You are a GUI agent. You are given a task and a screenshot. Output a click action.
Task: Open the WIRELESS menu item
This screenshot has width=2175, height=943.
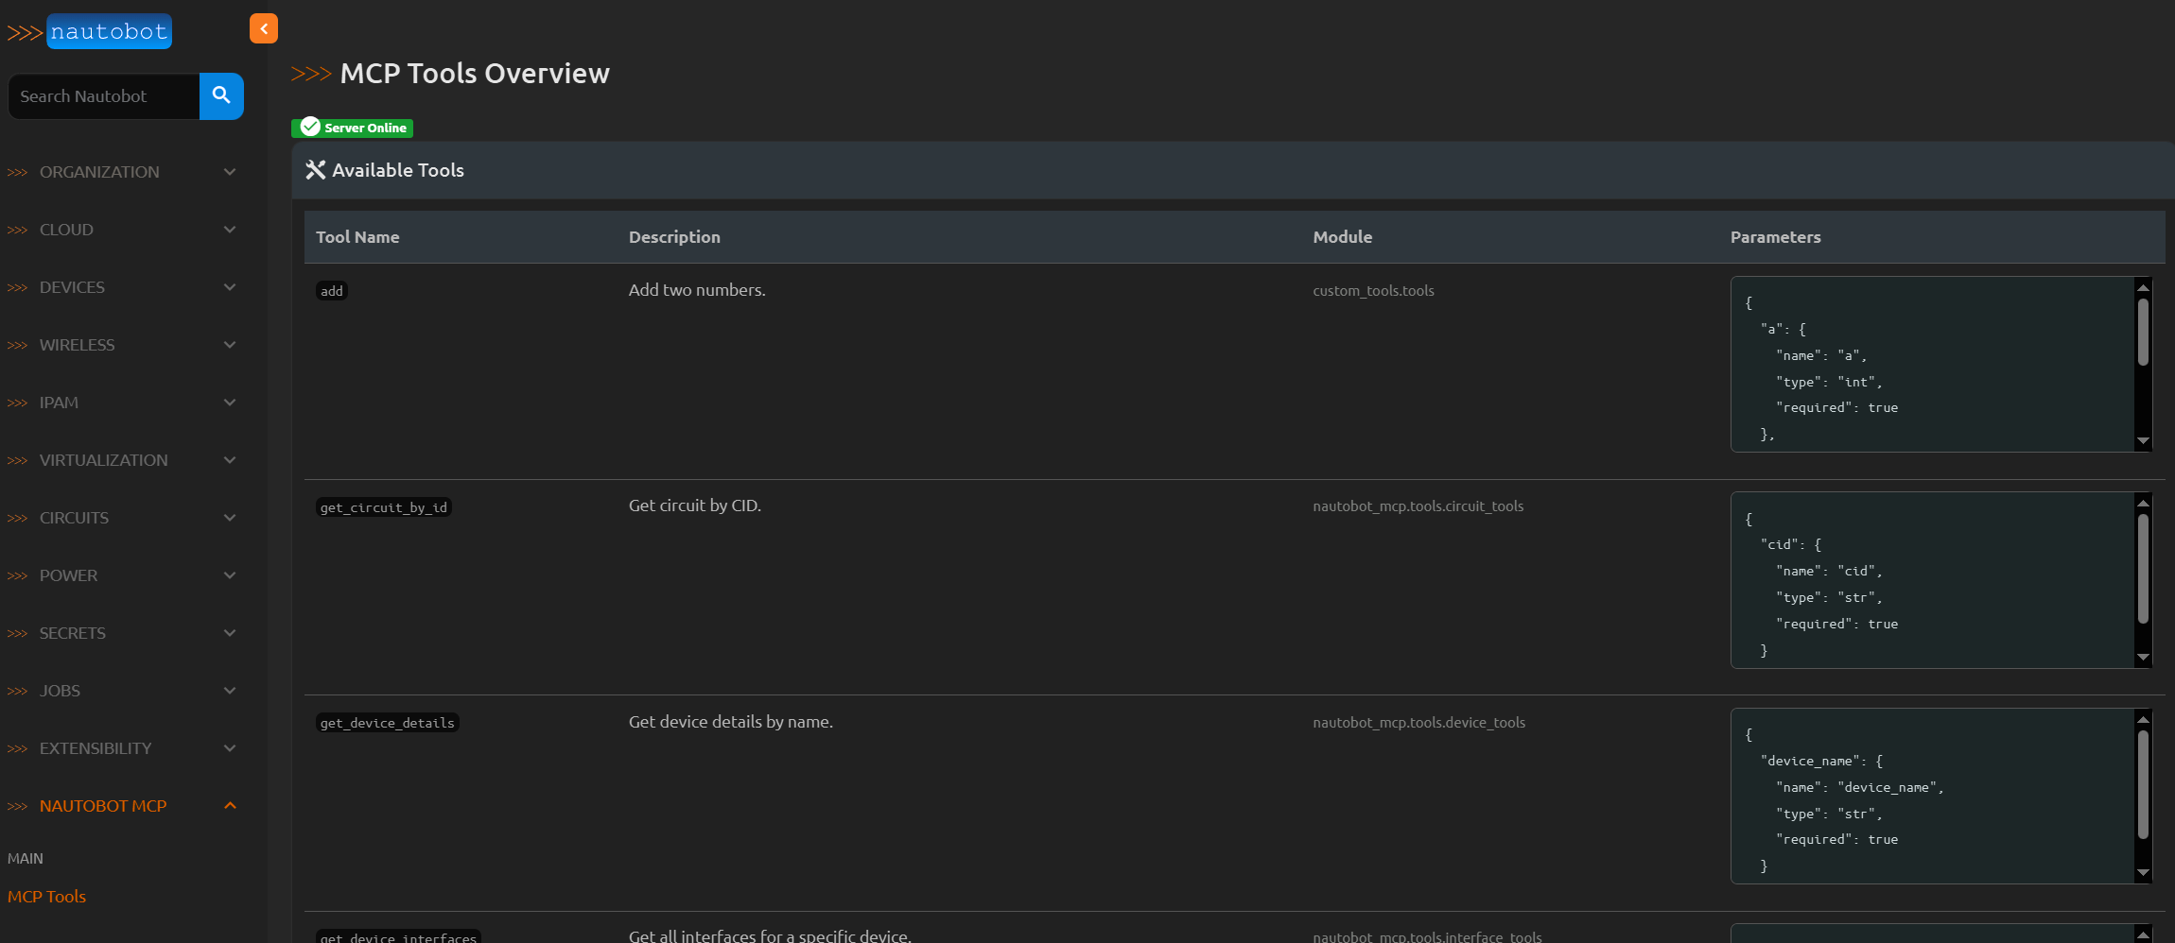tap(77, 345)
